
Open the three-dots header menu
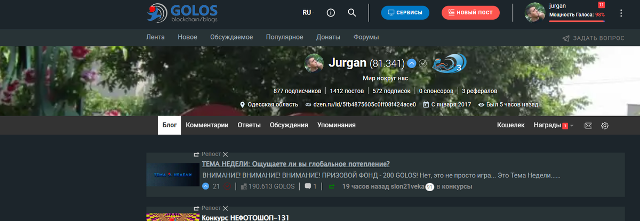[621, 13]
